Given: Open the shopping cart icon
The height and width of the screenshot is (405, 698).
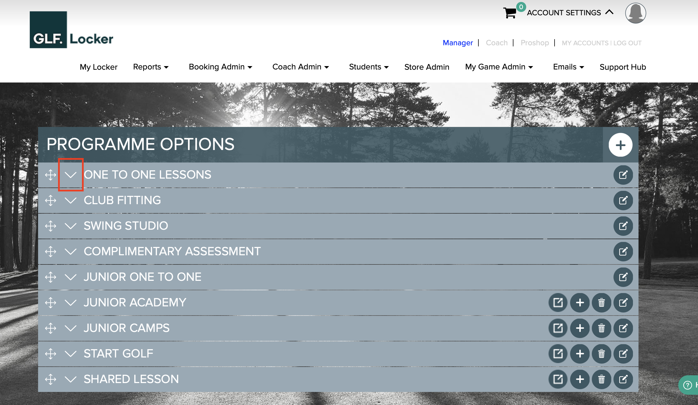Looking at the screenshot, I should pyautogui.click(x=510, y=12).
